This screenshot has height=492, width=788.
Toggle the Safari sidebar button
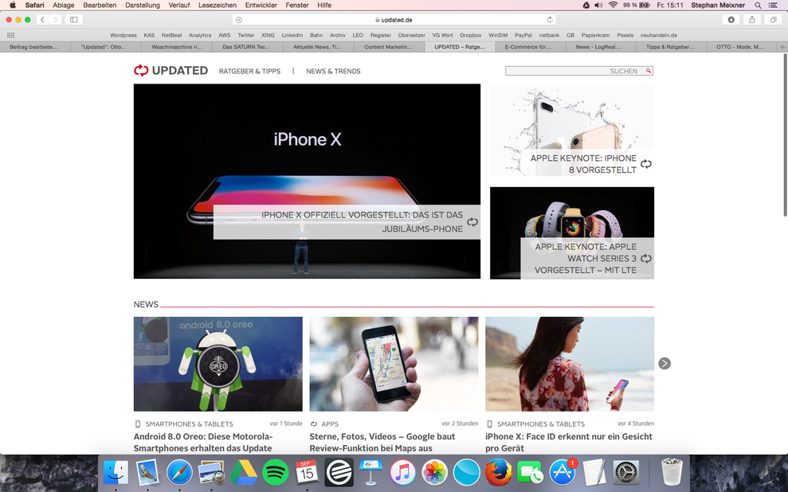pyautogui.click(x=73, y=20)
